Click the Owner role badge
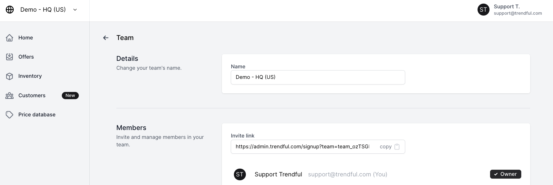The width and height of the screenshot is (553, 185). pos(505,174)
